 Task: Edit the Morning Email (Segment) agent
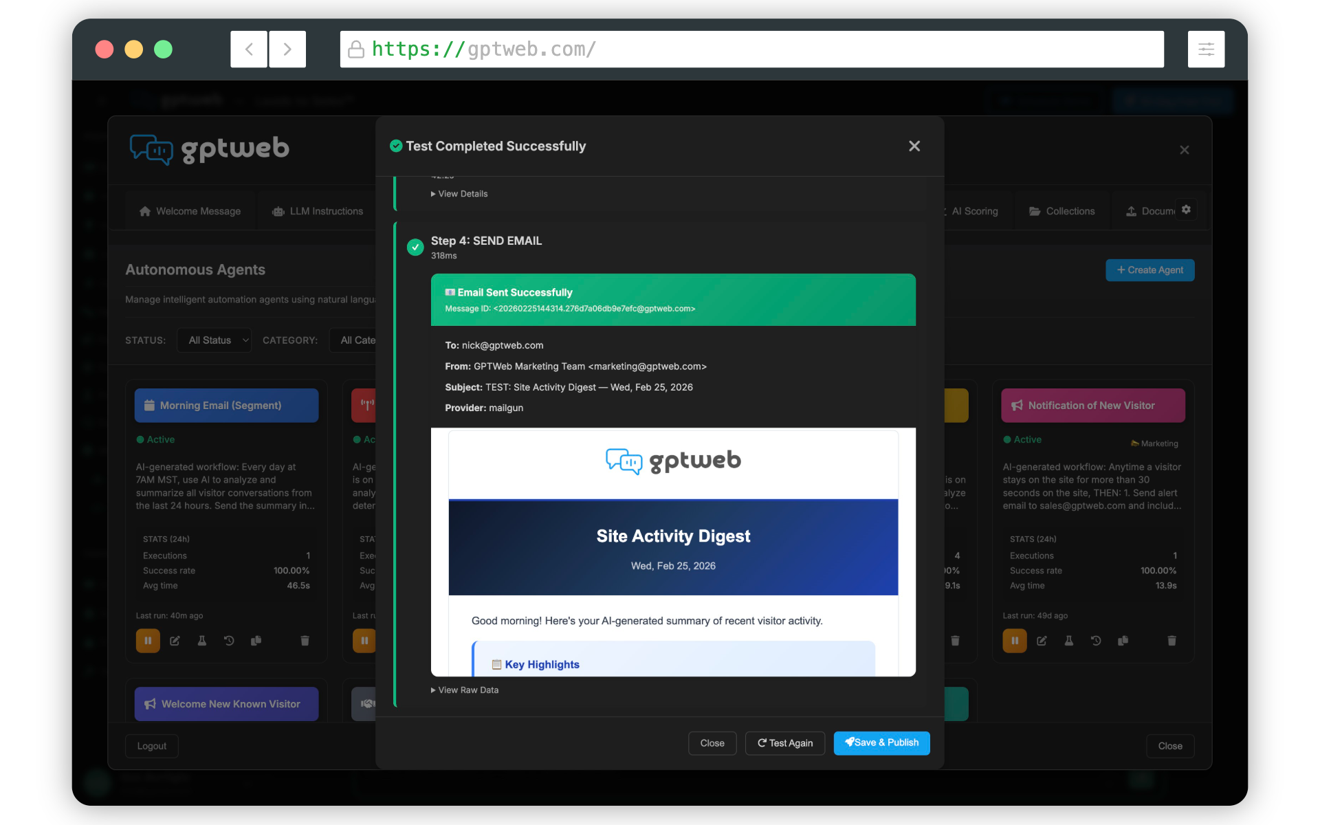coord(175,641)
